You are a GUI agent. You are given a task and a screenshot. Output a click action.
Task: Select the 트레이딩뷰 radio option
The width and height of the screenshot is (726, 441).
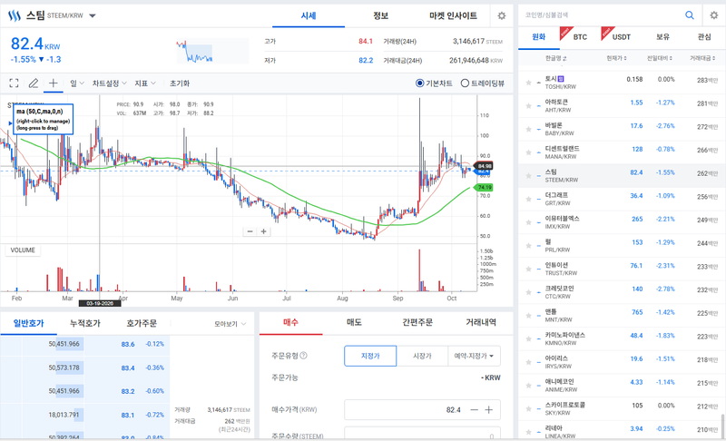click(483, 83)
